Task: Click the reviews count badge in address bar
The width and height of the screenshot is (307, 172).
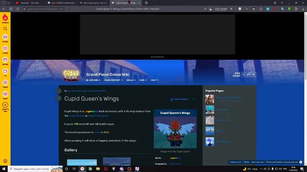Action: [221, 9]
